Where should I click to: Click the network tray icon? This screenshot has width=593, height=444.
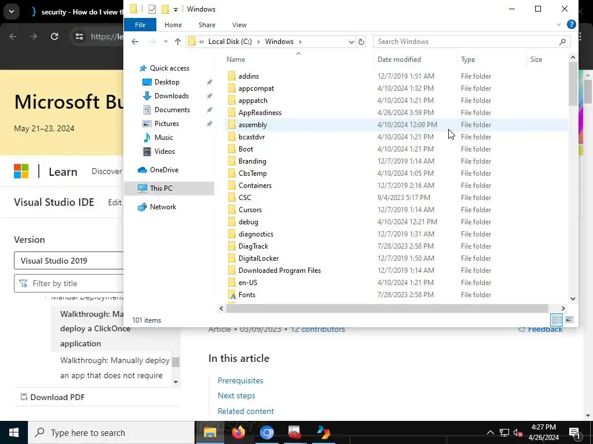(x=504, y=432)
